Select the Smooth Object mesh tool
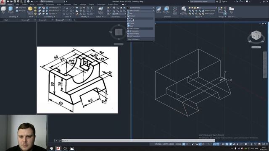Screen dimensions: 269x151 pyautogui.click(x=30, y=10)
